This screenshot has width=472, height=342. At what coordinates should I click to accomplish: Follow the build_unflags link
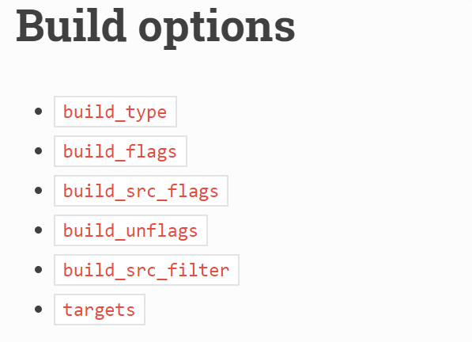click(x=130, y=230)
